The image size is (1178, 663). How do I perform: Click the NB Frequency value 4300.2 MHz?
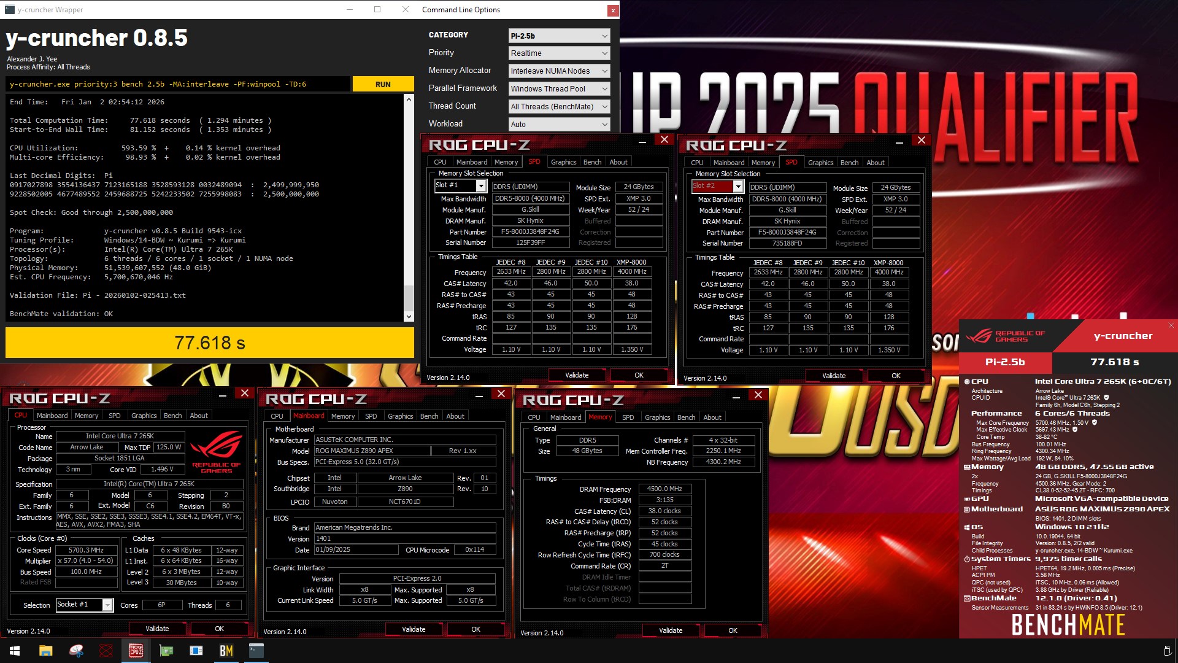point(724,462)
